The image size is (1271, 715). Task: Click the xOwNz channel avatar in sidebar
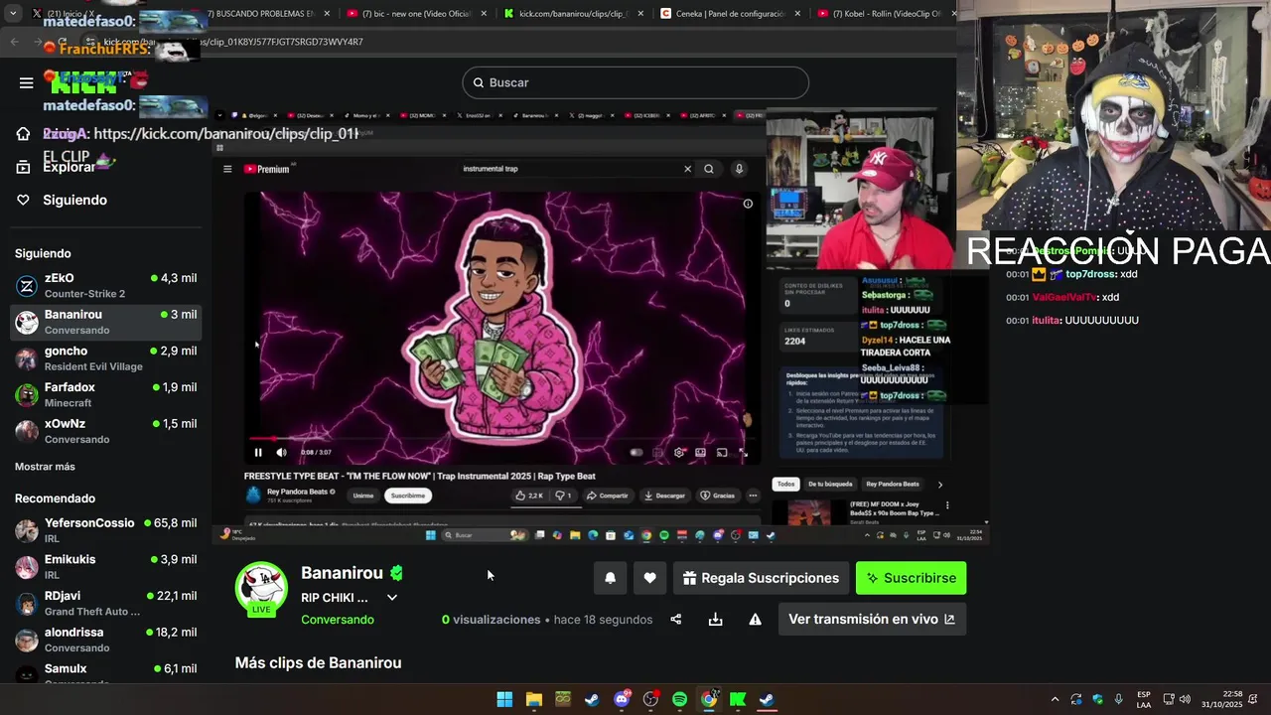(x=27, y=431)
